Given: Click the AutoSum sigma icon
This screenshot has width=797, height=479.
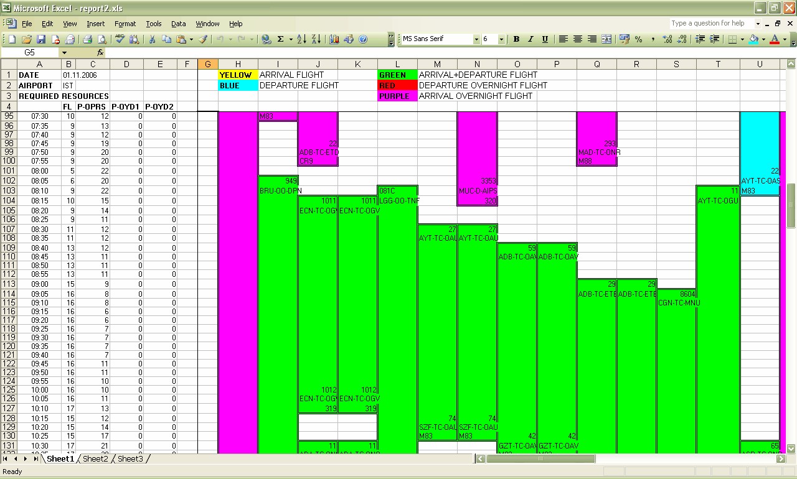Looking at the screenshot, I should click(x=281, y=39).
